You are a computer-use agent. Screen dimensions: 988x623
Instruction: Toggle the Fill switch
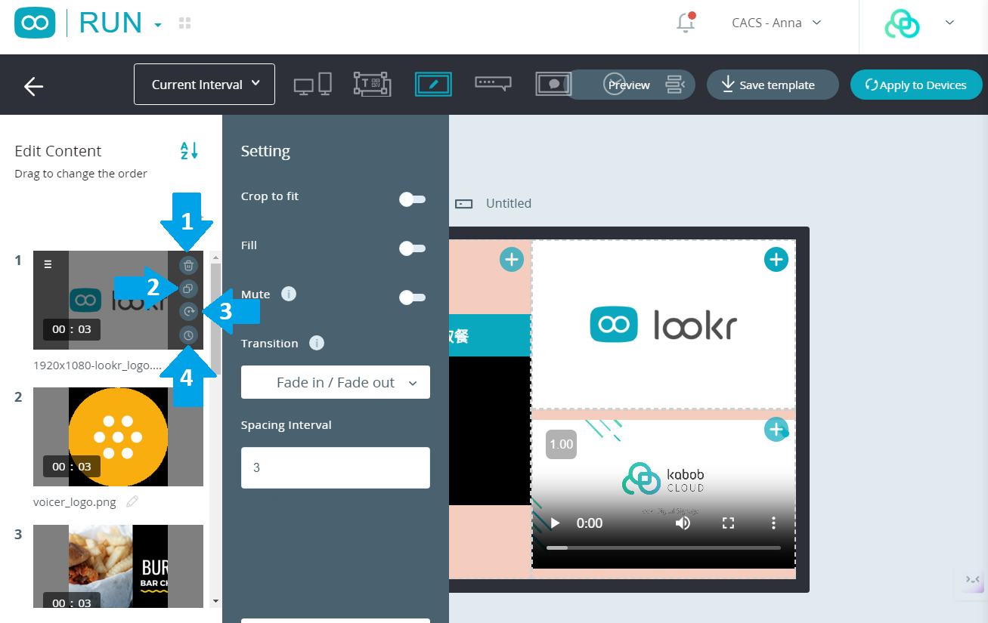[412, 248]
